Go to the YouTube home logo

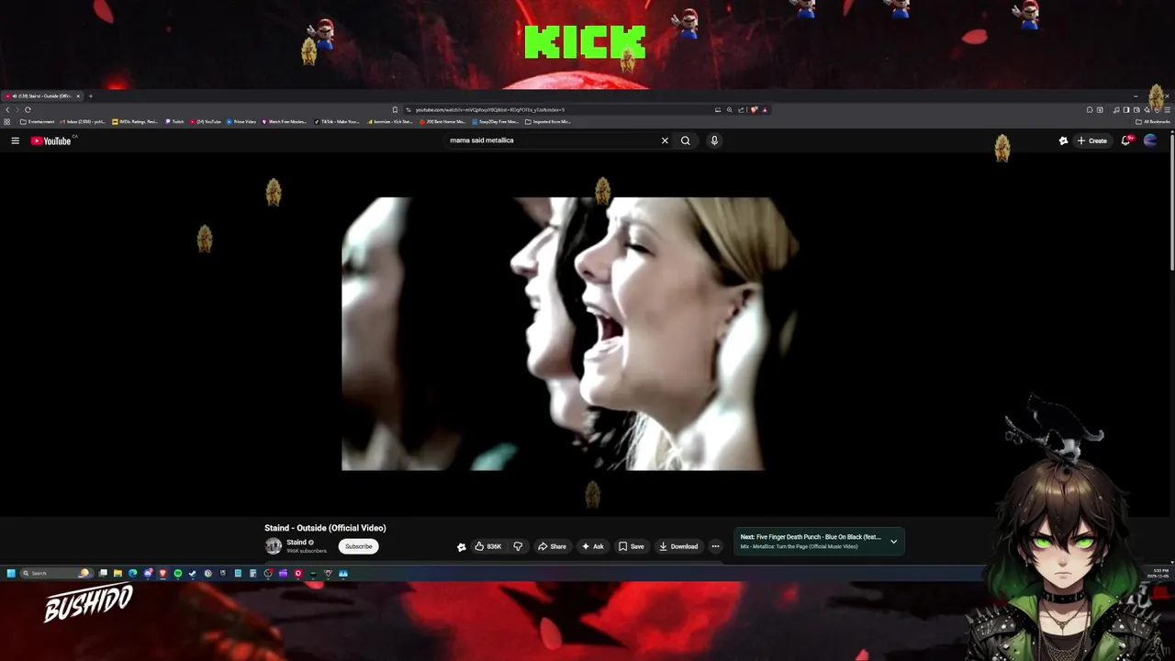[51, 140]
